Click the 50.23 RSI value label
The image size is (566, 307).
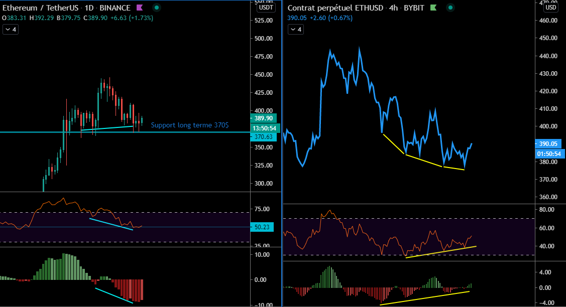coord(263,227)
